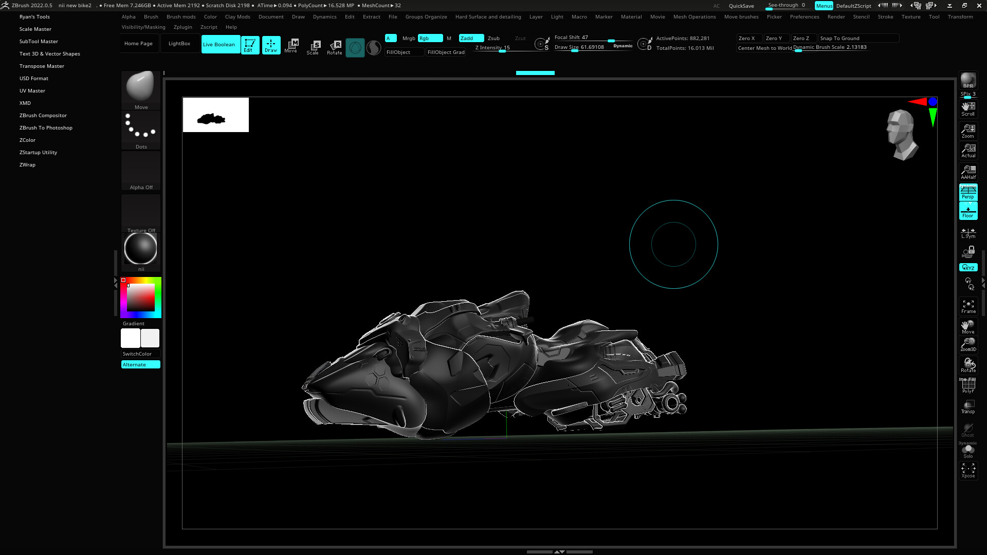Toggle the PolyF wireframe display icon
987x555 pixels.
(968, 385)
